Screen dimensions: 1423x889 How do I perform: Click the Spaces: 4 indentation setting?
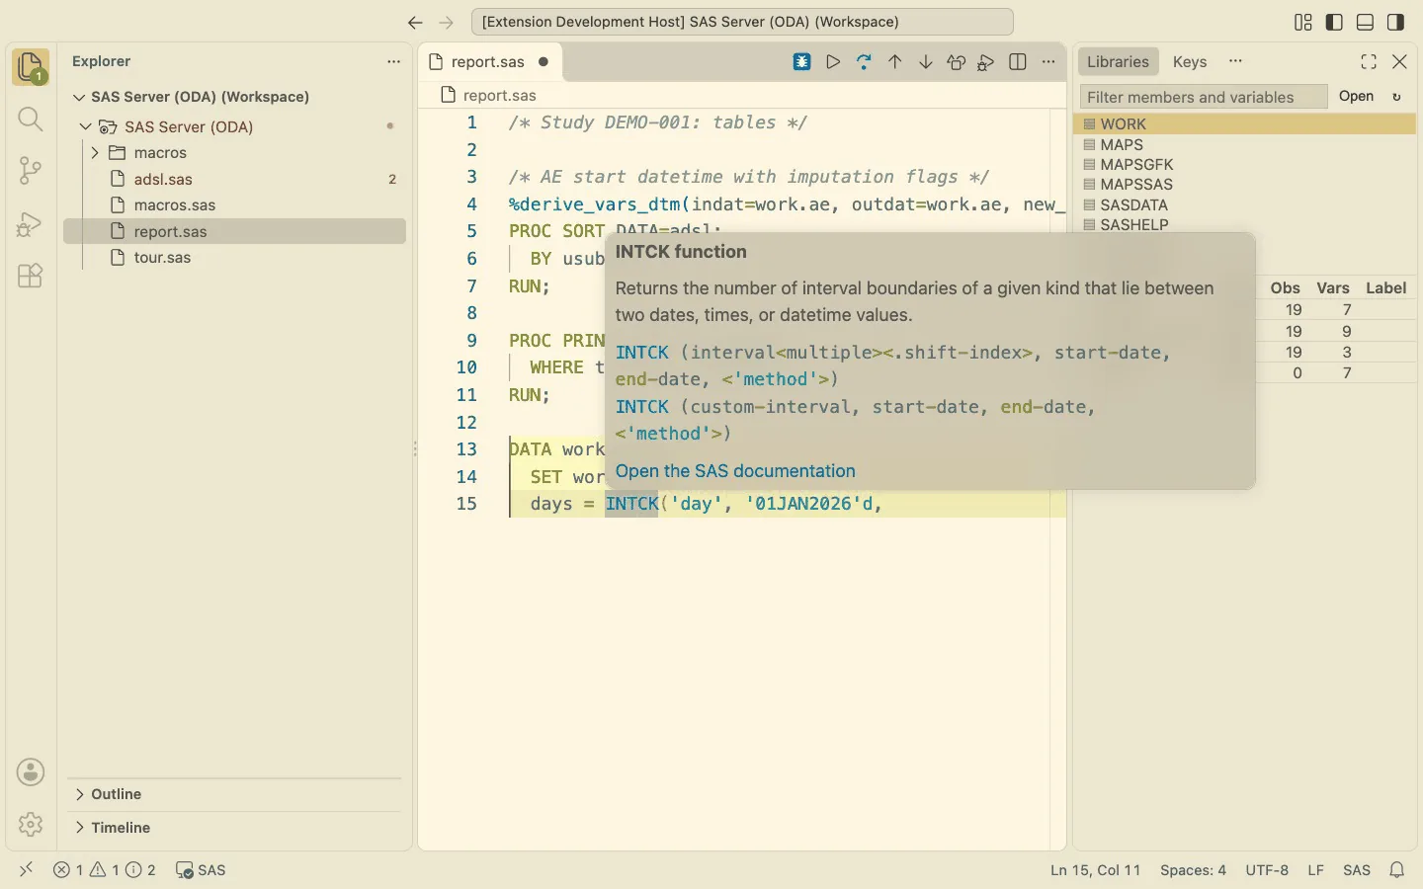tap(1193, 870)
